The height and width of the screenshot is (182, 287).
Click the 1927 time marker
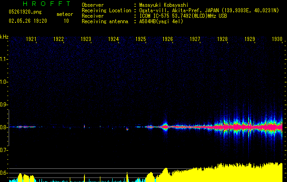195,39
